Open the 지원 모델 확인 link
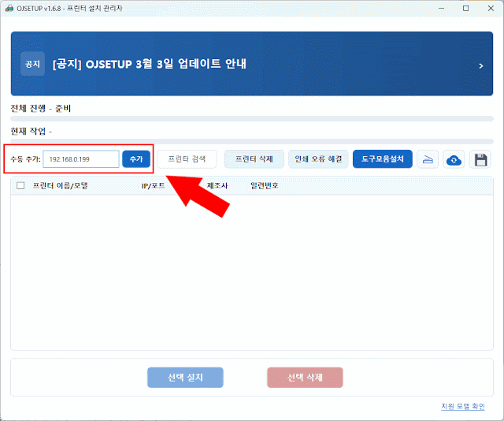This screenshot has height=421, width=504. coord(463,407)
